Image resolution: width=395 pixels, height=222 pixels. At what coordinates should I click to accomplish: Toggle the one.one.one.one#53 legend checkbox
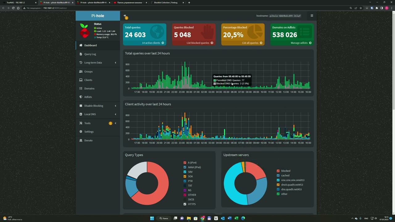(x=278, y=180)
